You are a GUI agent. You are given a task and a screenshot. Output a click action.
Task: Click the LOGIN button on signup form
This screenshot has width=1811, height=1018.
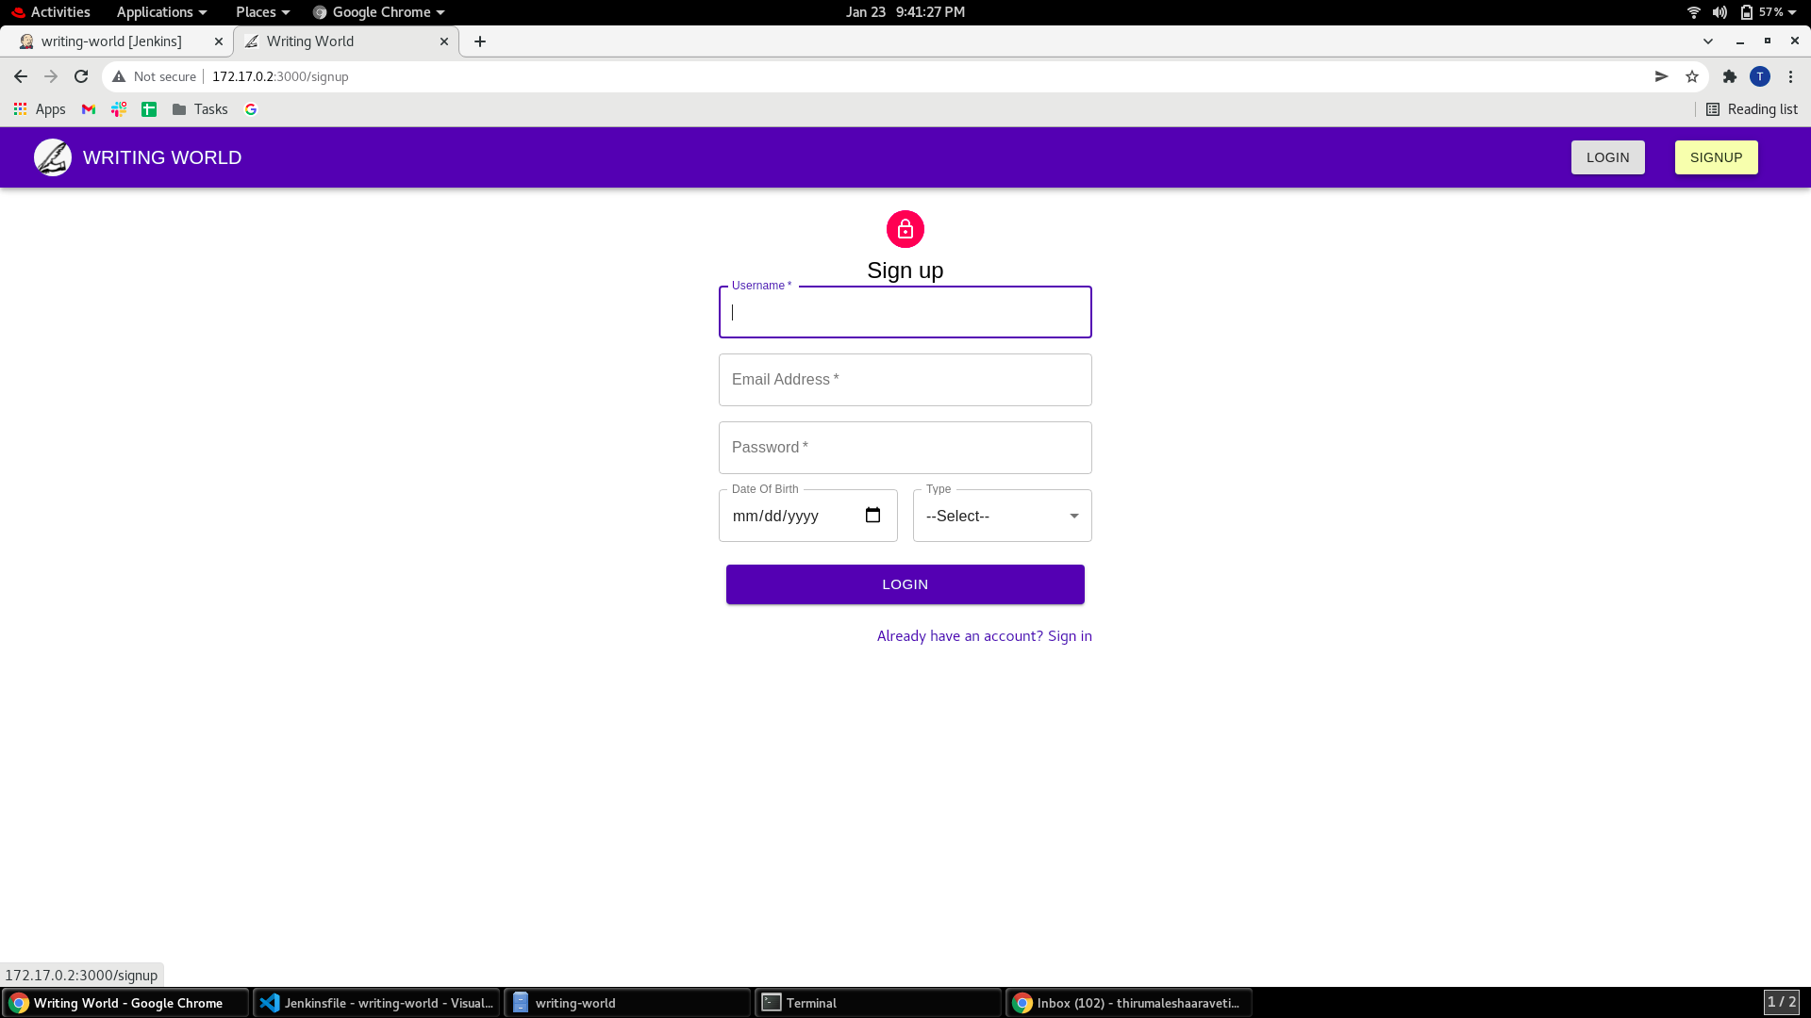[x=905, y=584]
